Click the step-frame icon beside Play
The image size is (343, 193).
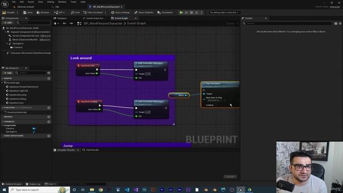point(187,12)
